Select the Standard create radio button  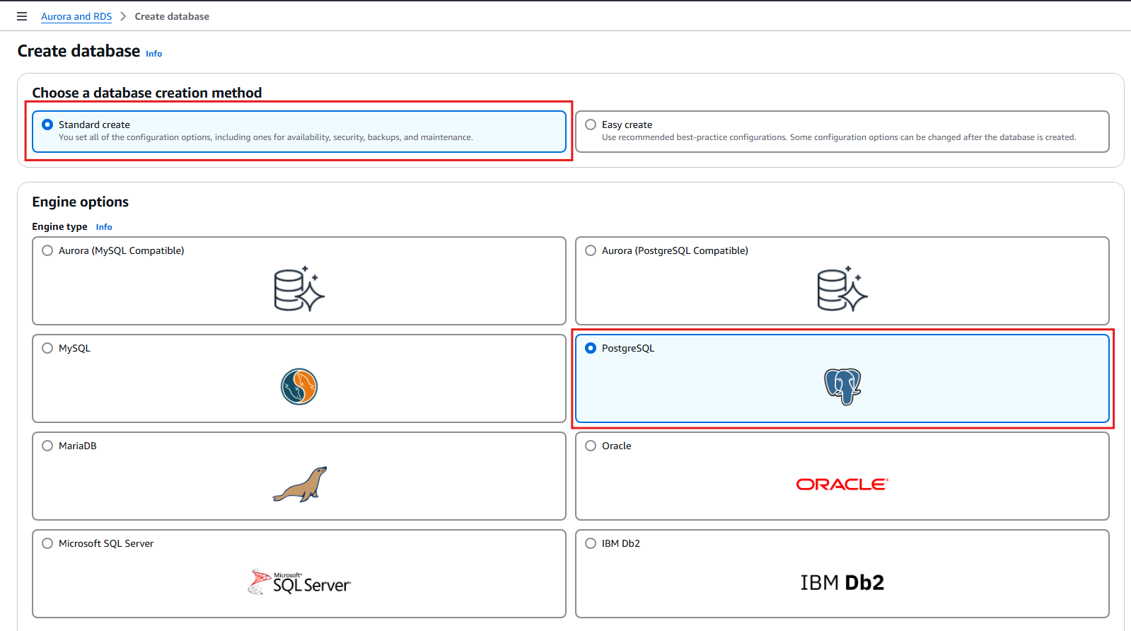47,125
